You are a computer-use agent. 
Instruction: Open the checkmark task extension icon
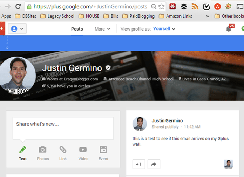tap(206, 7)
